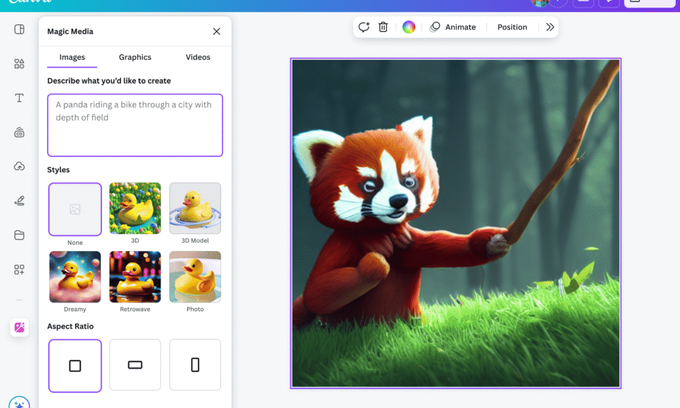The width and height of the screenshot is (680, 408).
Task: Open the color wheel picker
Action: (x=409, y=27)
